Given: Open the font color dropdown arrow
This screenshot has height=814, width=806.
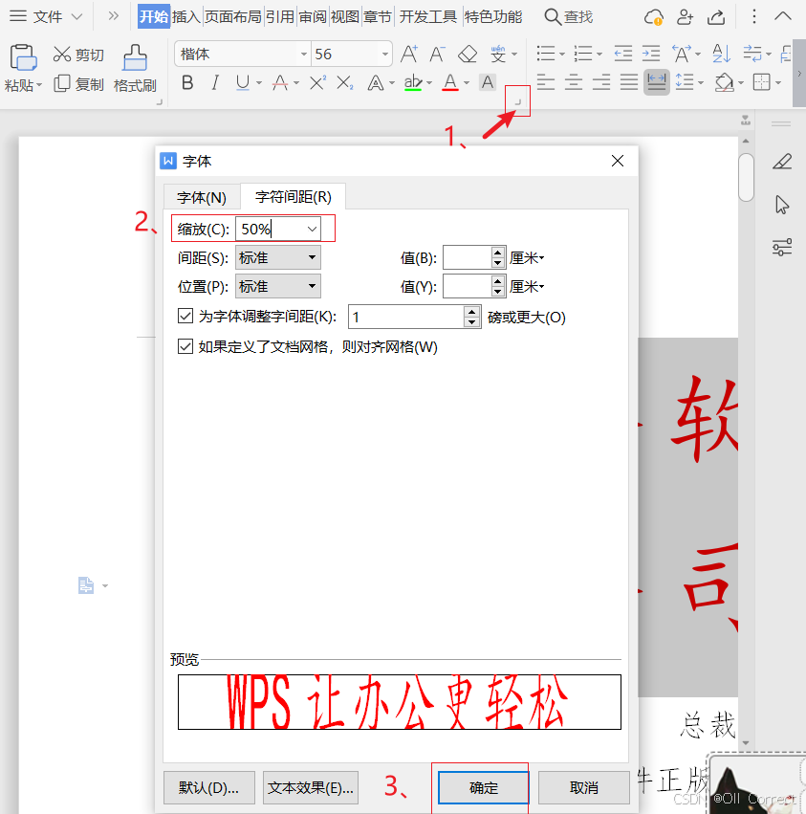Looking at the screenshot, I should click(466, 82).
